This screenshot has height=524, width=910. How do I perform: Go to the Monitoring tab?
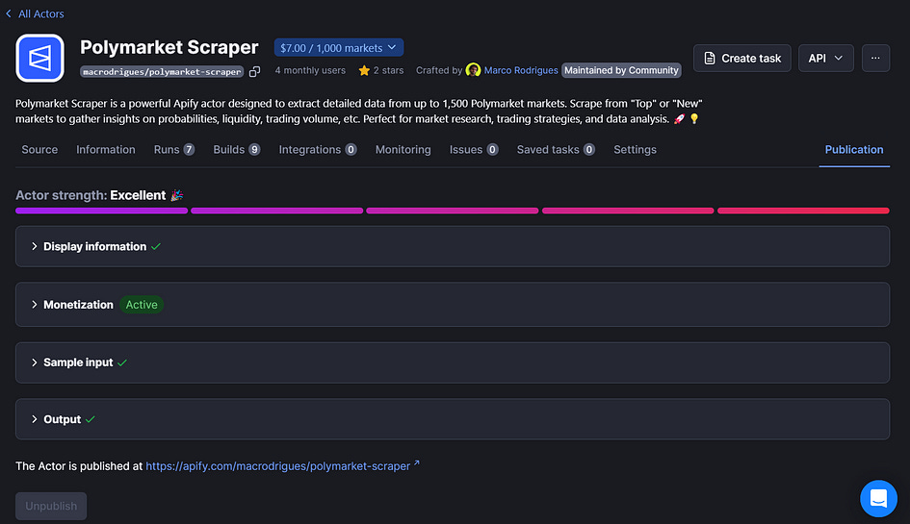403,150
